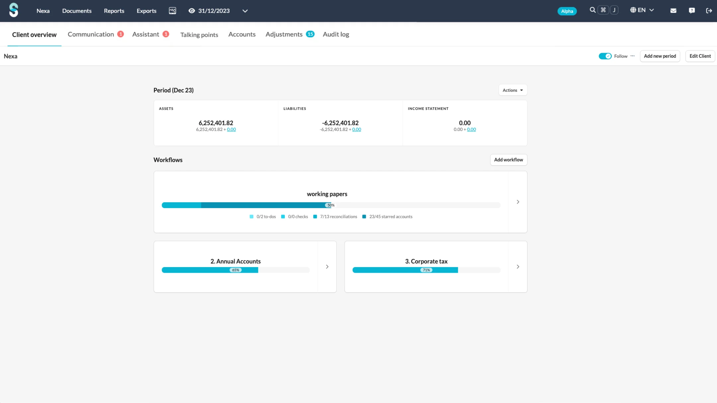Screen dimensions: 717x403
Task: Click the sign out arrow icon
Action: point(709,11)
